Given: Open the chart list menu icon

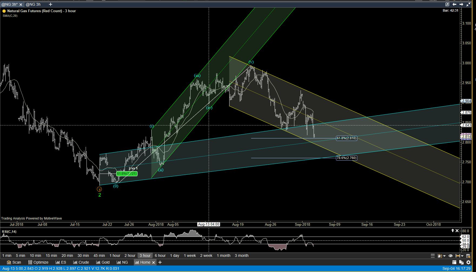Looking at the screenshot, I should tap(433, 256).
